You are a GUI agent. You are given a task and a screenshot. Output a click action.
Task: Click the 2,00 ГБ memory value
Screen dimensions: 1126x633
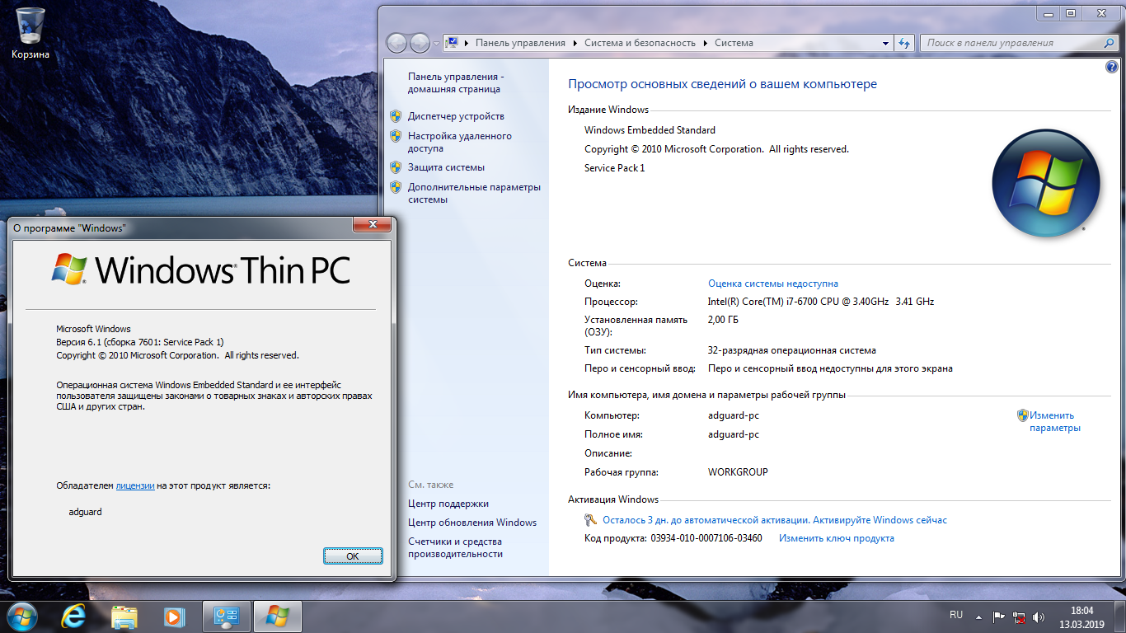coord(723,320)
